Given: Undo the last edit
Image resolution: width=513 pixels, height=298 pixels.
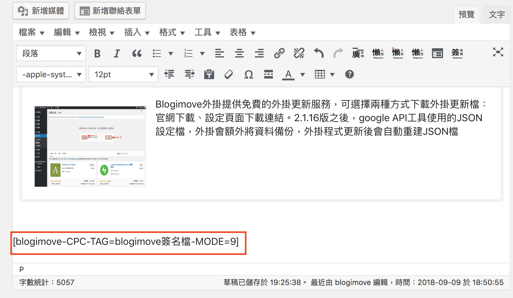Looking at the screenshot, I should pos(319,53).
